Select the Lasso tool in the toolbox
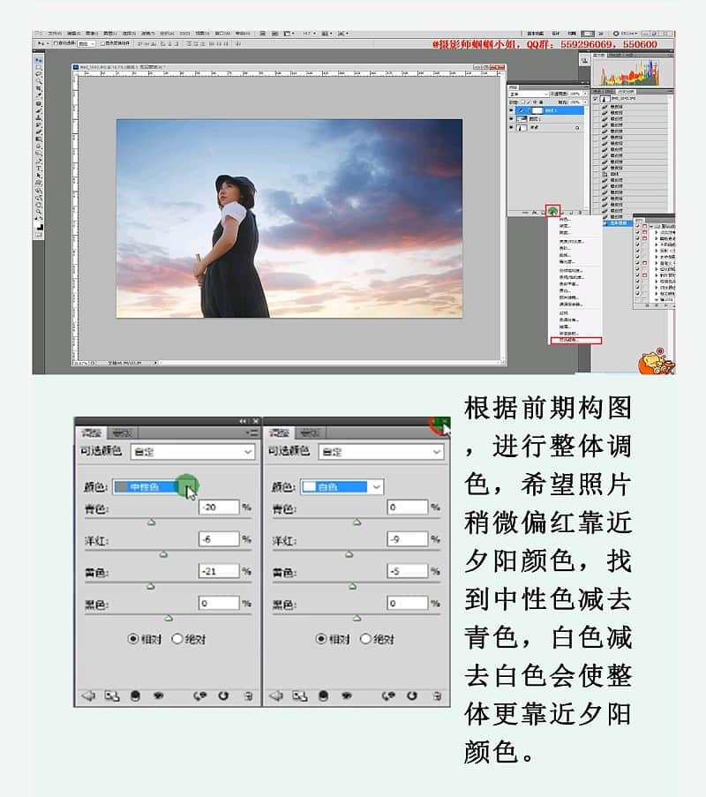Viewport: 706px width, 797px height. point(39,74)
